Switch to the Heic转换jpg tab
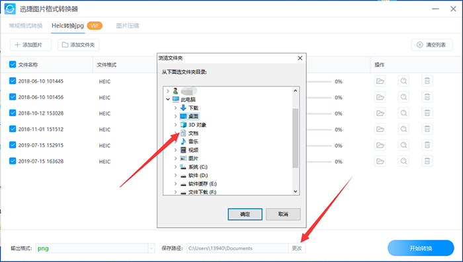The width and height of the screenshot is (463, 262). click(67, 26)
